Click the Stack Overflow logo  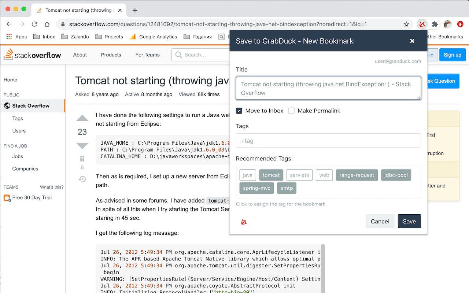[x=32, y=55]
